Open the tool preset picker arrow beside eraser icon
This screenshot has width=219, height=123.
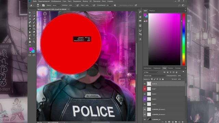(x=34, y=5)
